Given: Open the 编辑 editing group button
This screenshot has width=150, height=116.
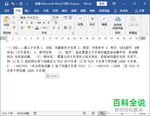Looking at the screenshot, I should (104, 22).
